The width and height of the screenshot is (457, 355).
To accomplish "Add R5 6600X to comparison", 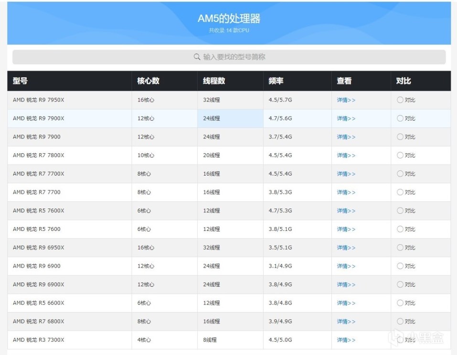I will click(400, 303).
